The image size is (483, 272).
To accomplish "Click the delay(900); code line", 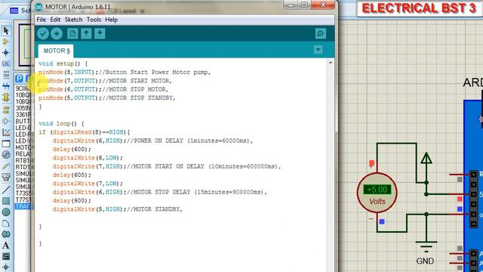I will (x=72, y=200).
